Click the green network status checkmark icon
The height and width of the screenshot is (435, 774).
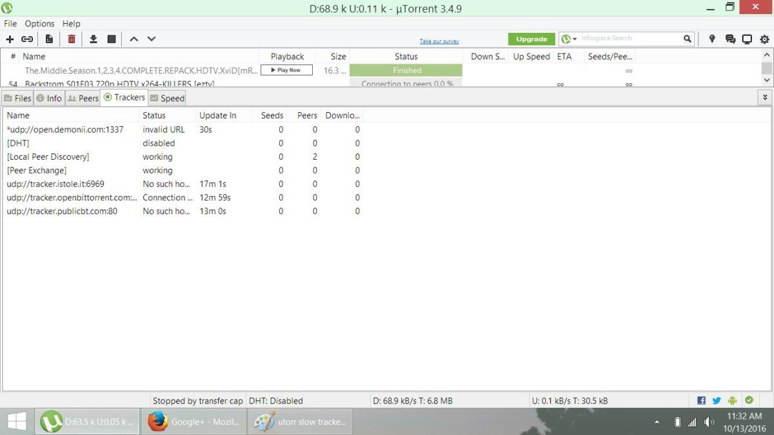pyautogui.click(x=748, y=401)
